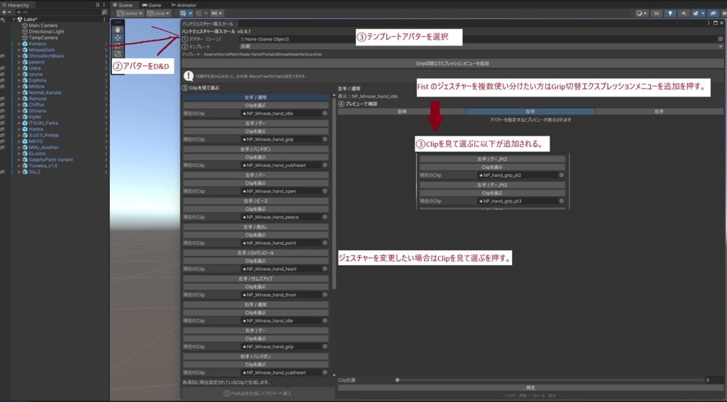
Task: Toggle Scene audio icon
Action: click(x=684, y=13)
